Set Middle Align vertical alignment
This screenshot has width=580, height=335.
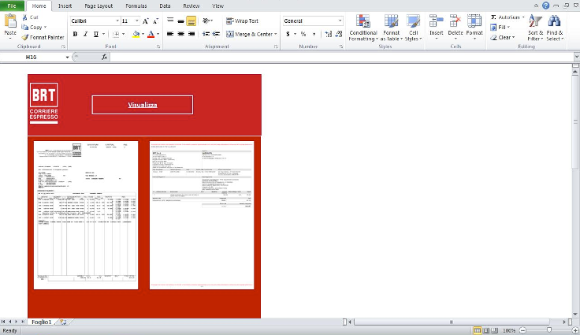(x=181, y=20)
